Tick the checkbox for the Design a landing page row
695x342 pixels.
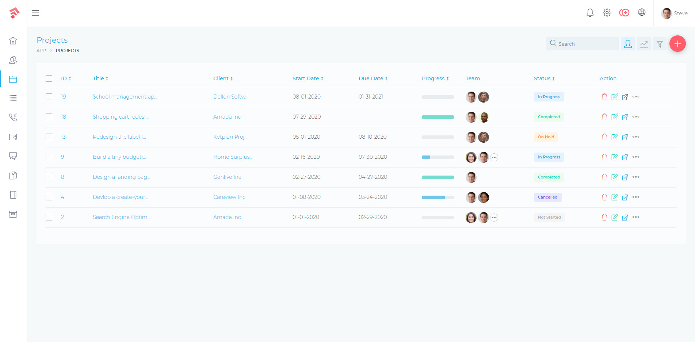click(49, 177)
